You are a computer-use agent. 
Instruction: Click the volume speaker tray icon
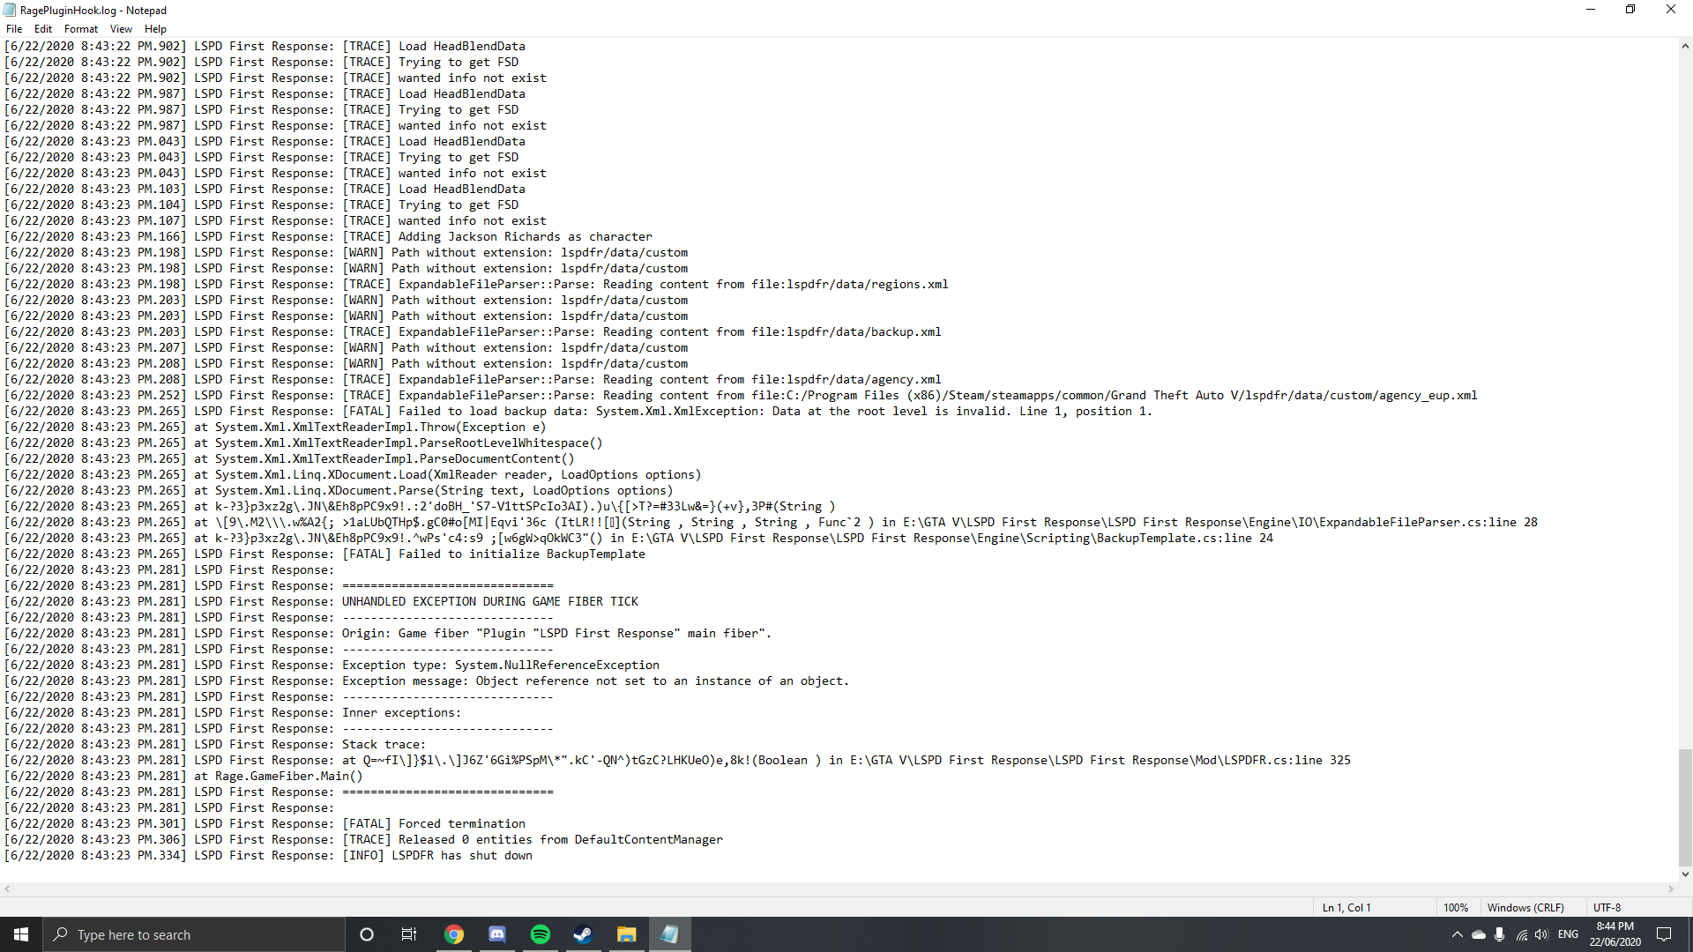[1541, 934]
